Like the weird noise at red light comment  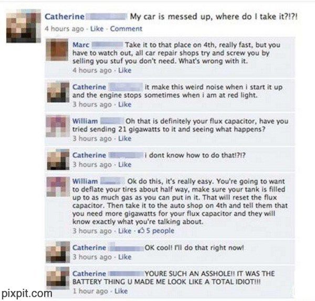pos(124,105)
